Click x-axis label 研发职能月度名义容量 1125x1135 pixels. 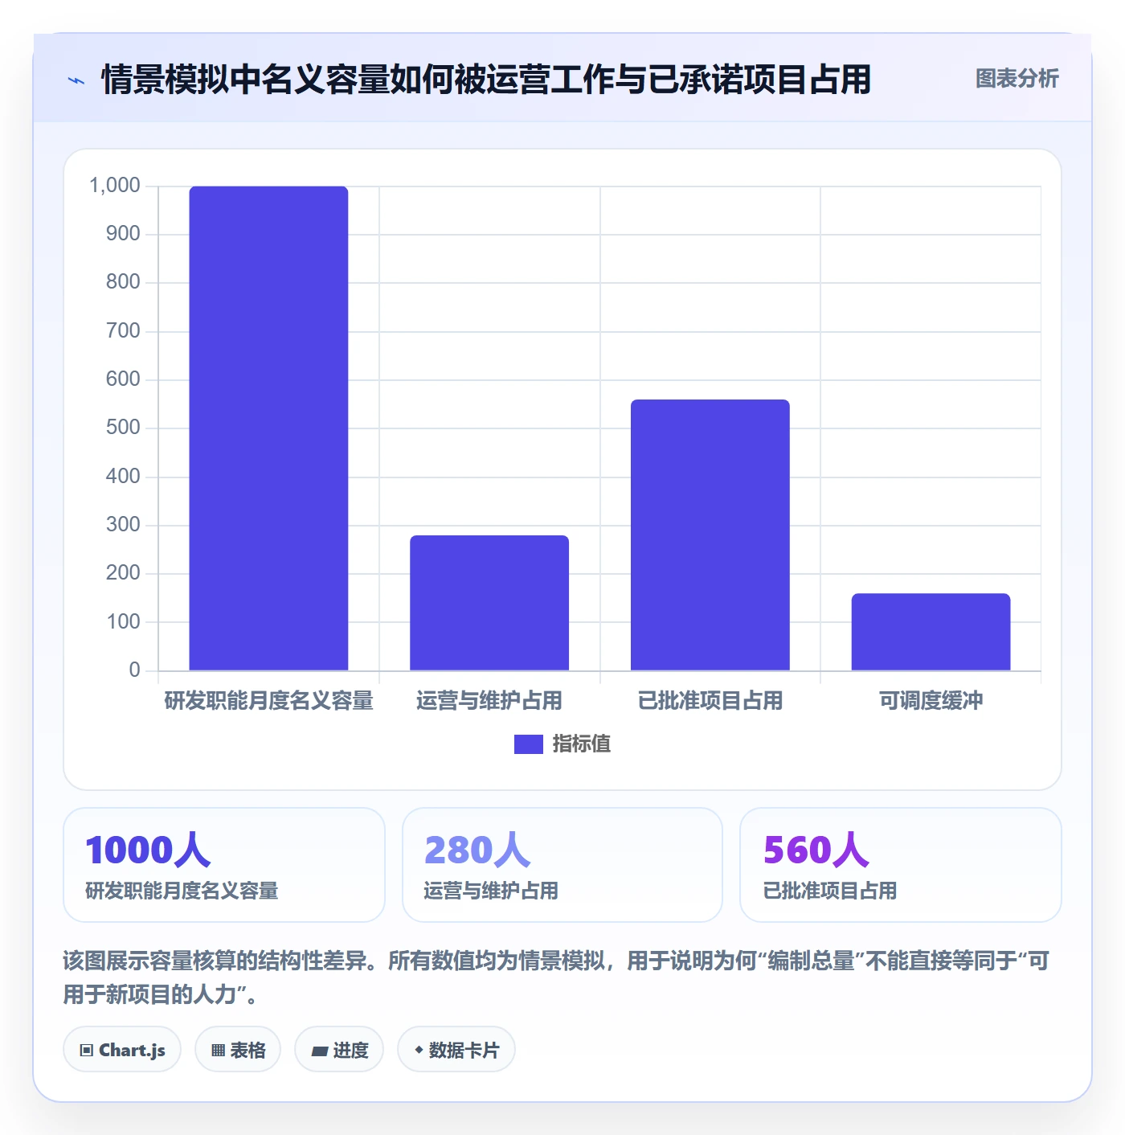(x=268, y=701)
